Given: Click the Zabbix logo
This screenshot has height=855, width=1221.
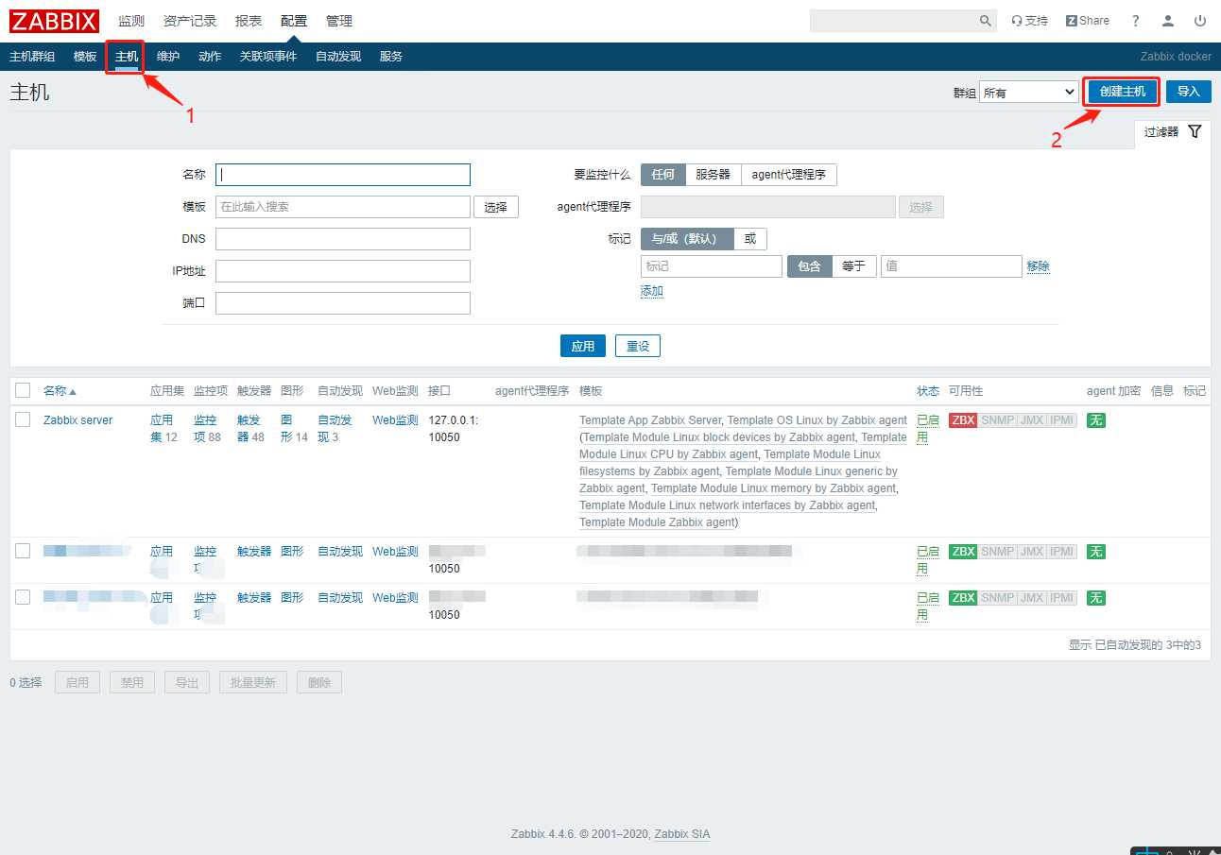Looking at the screenshot, I should 55,20.
